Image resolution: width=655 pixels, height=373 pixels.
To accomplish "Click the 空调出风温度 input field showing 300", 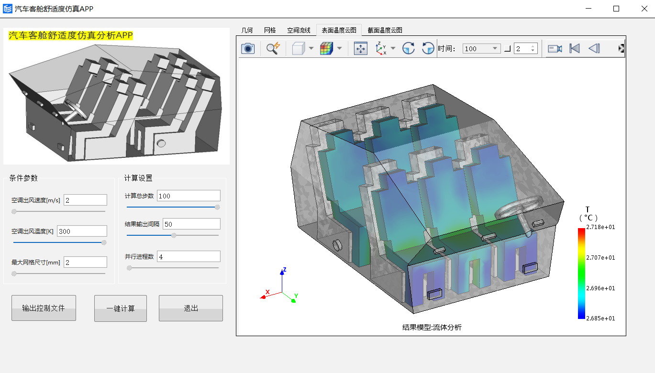I will pyautogui.click(x=82, y=231).
